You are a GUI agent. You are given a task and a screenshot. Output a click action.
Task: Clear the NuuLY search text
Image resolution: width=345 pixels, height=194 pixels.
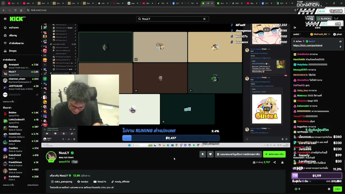(x=204, y=19)
